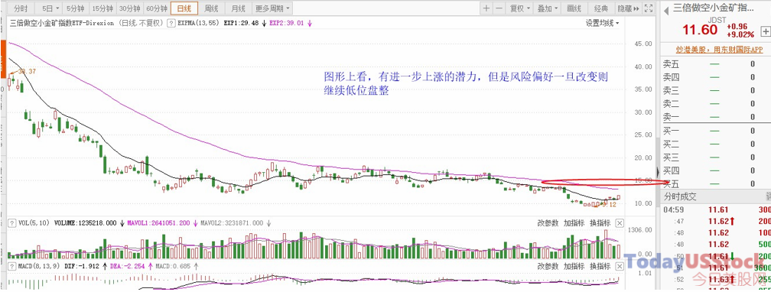Toggle fullscreen chart mode icon

pos(649,8)
